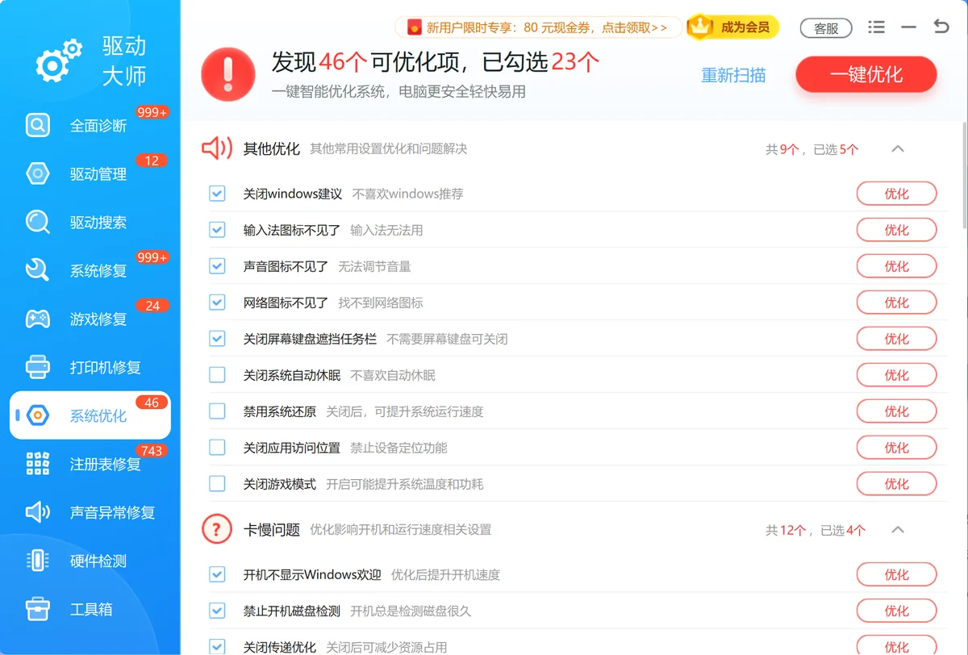Click the text 共12个，已选4个
Screen dimensions: 968x655
tap(816, 530)
